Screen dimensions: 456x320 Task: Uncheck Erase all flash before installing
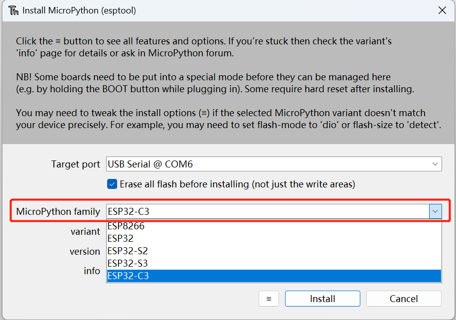pyautogui.click(x=112, y=184)
